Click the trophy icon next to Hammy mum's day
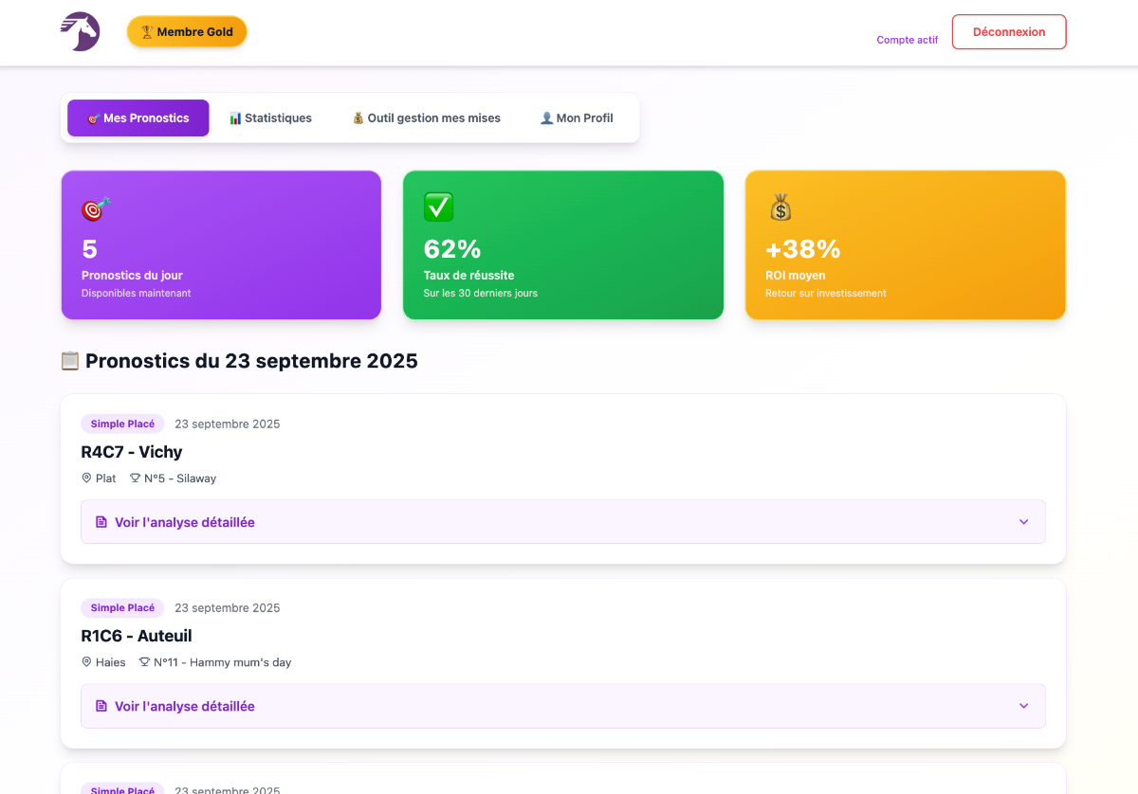Image resolution: width=1138 pixels, height=794 pixels. coord(143,661)
